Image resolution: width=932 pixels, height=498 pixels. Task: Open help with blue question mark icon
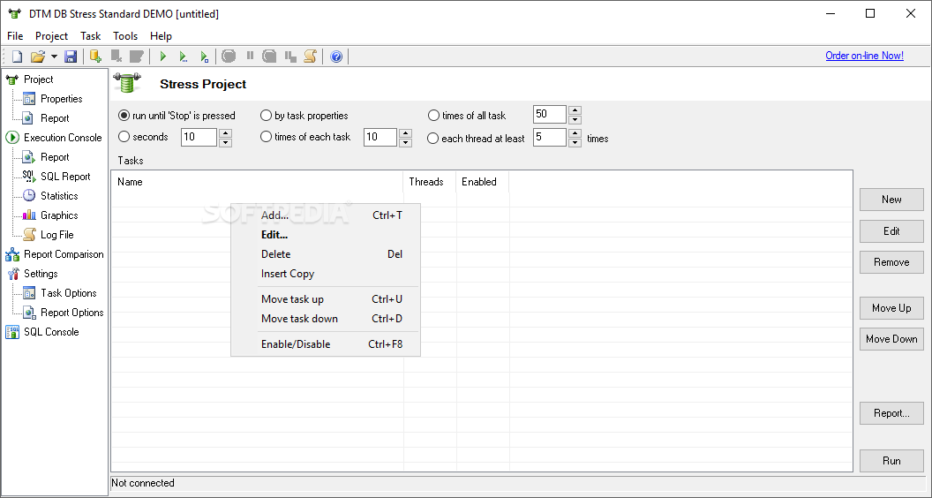(x=336, y=57)
